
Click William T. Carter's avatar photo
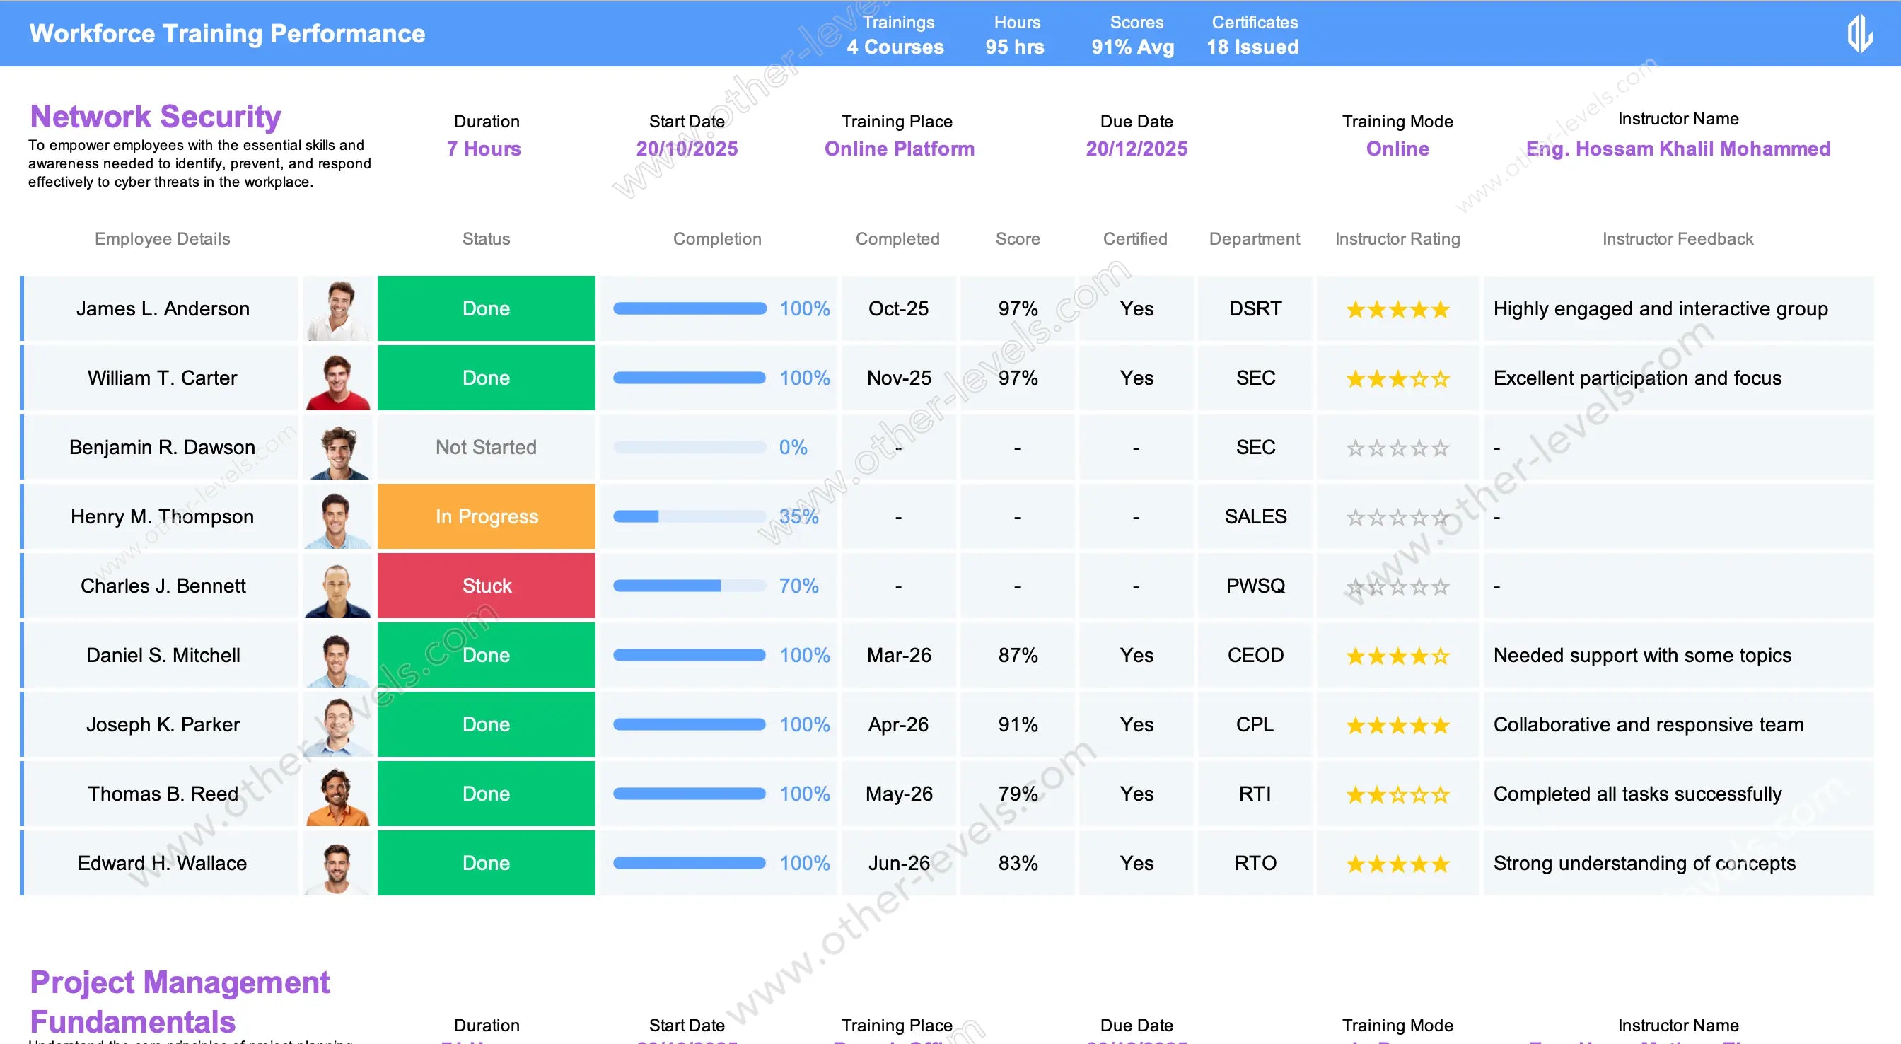point(338,378)
